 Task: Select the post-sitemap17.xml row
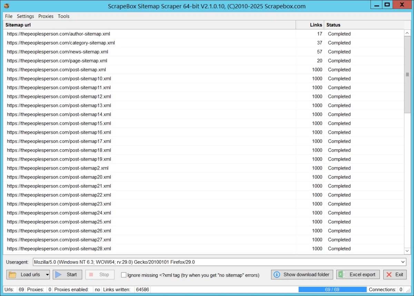point(204,141)
